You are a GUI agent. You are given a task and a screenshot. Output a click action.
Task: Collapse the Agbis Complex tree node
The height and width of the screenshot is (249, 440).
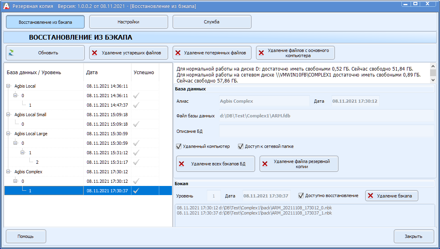[8, 172]
